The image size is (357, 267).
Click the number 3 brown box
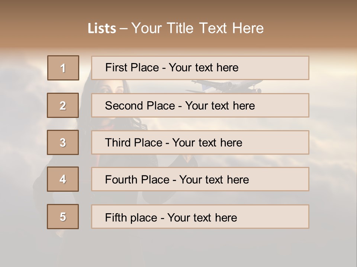click(63, 142)
